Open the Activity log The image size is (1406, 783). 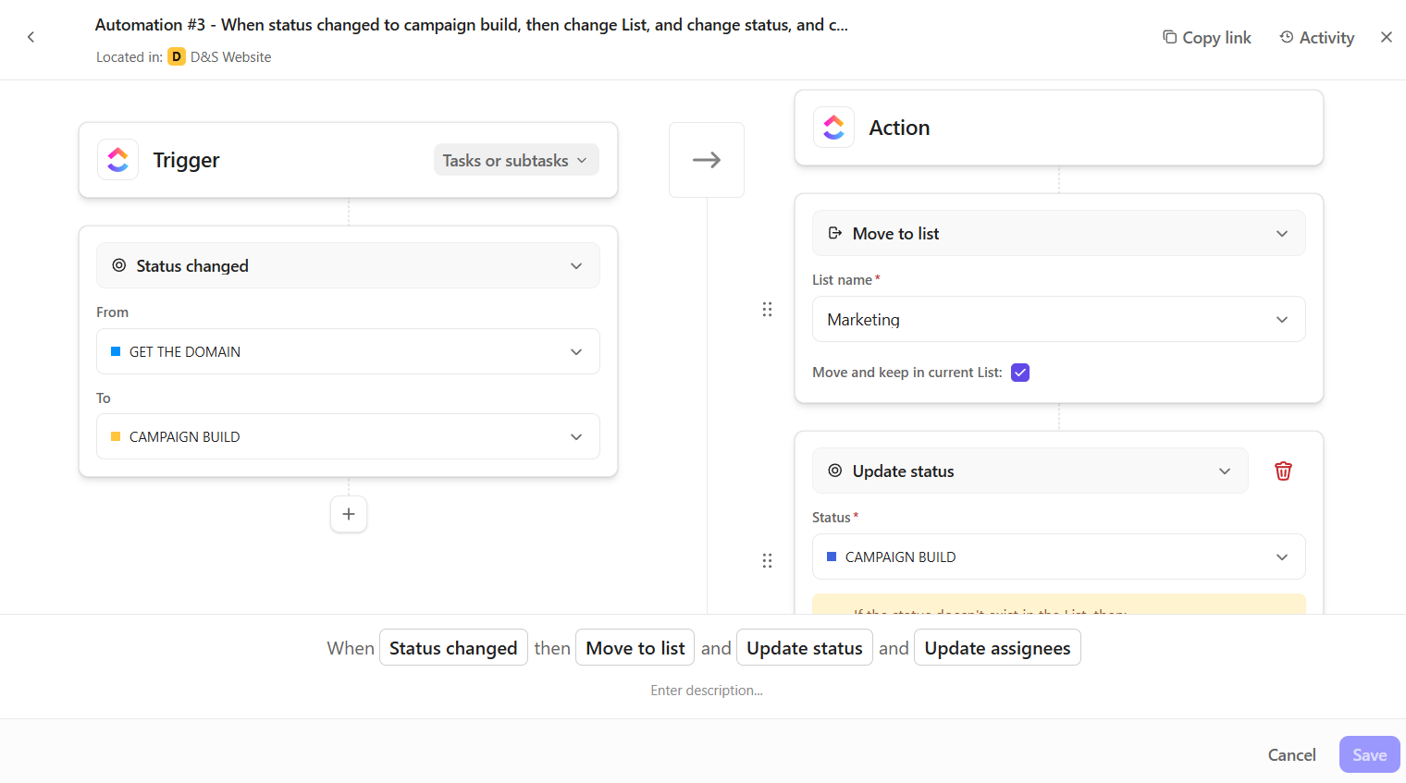[x=1317, y=37]
